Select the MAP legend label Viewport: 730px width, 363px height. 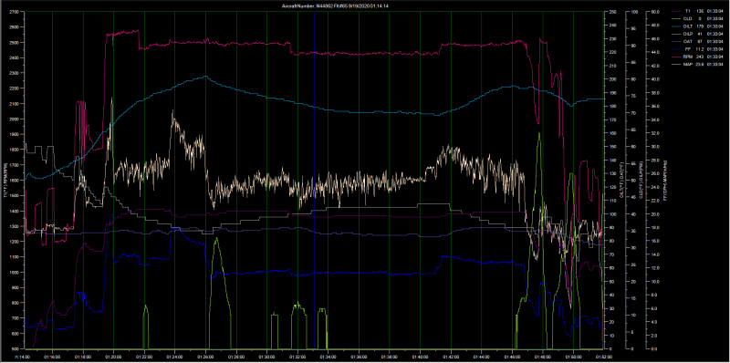click(x=687, y=63)
